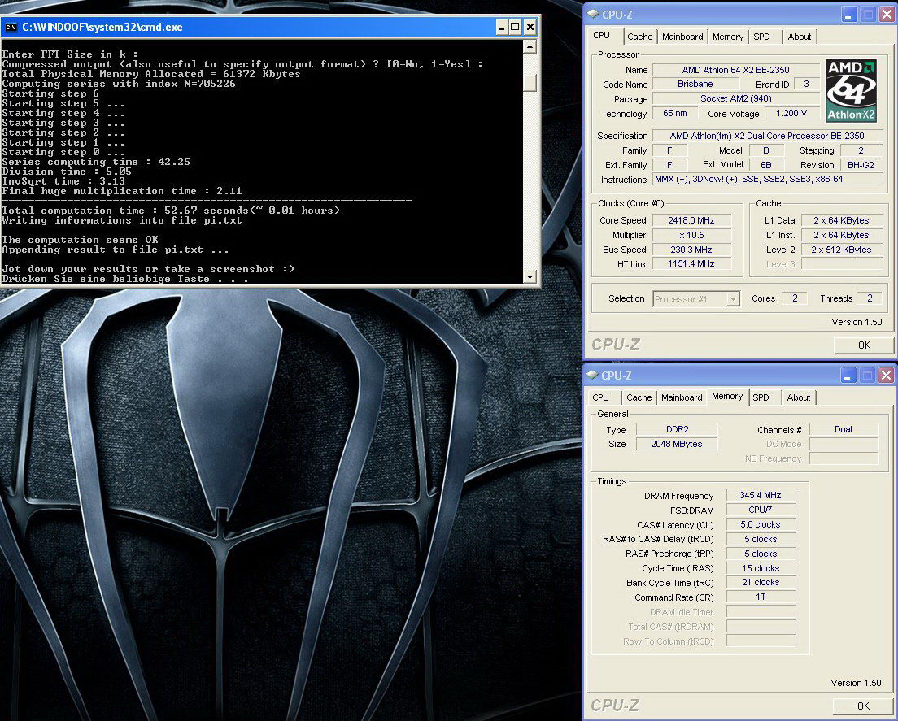This screenshot has width=898, height=721.
Task: Click the Total computation time line in cmd
Action: click(x=171, y=211)
